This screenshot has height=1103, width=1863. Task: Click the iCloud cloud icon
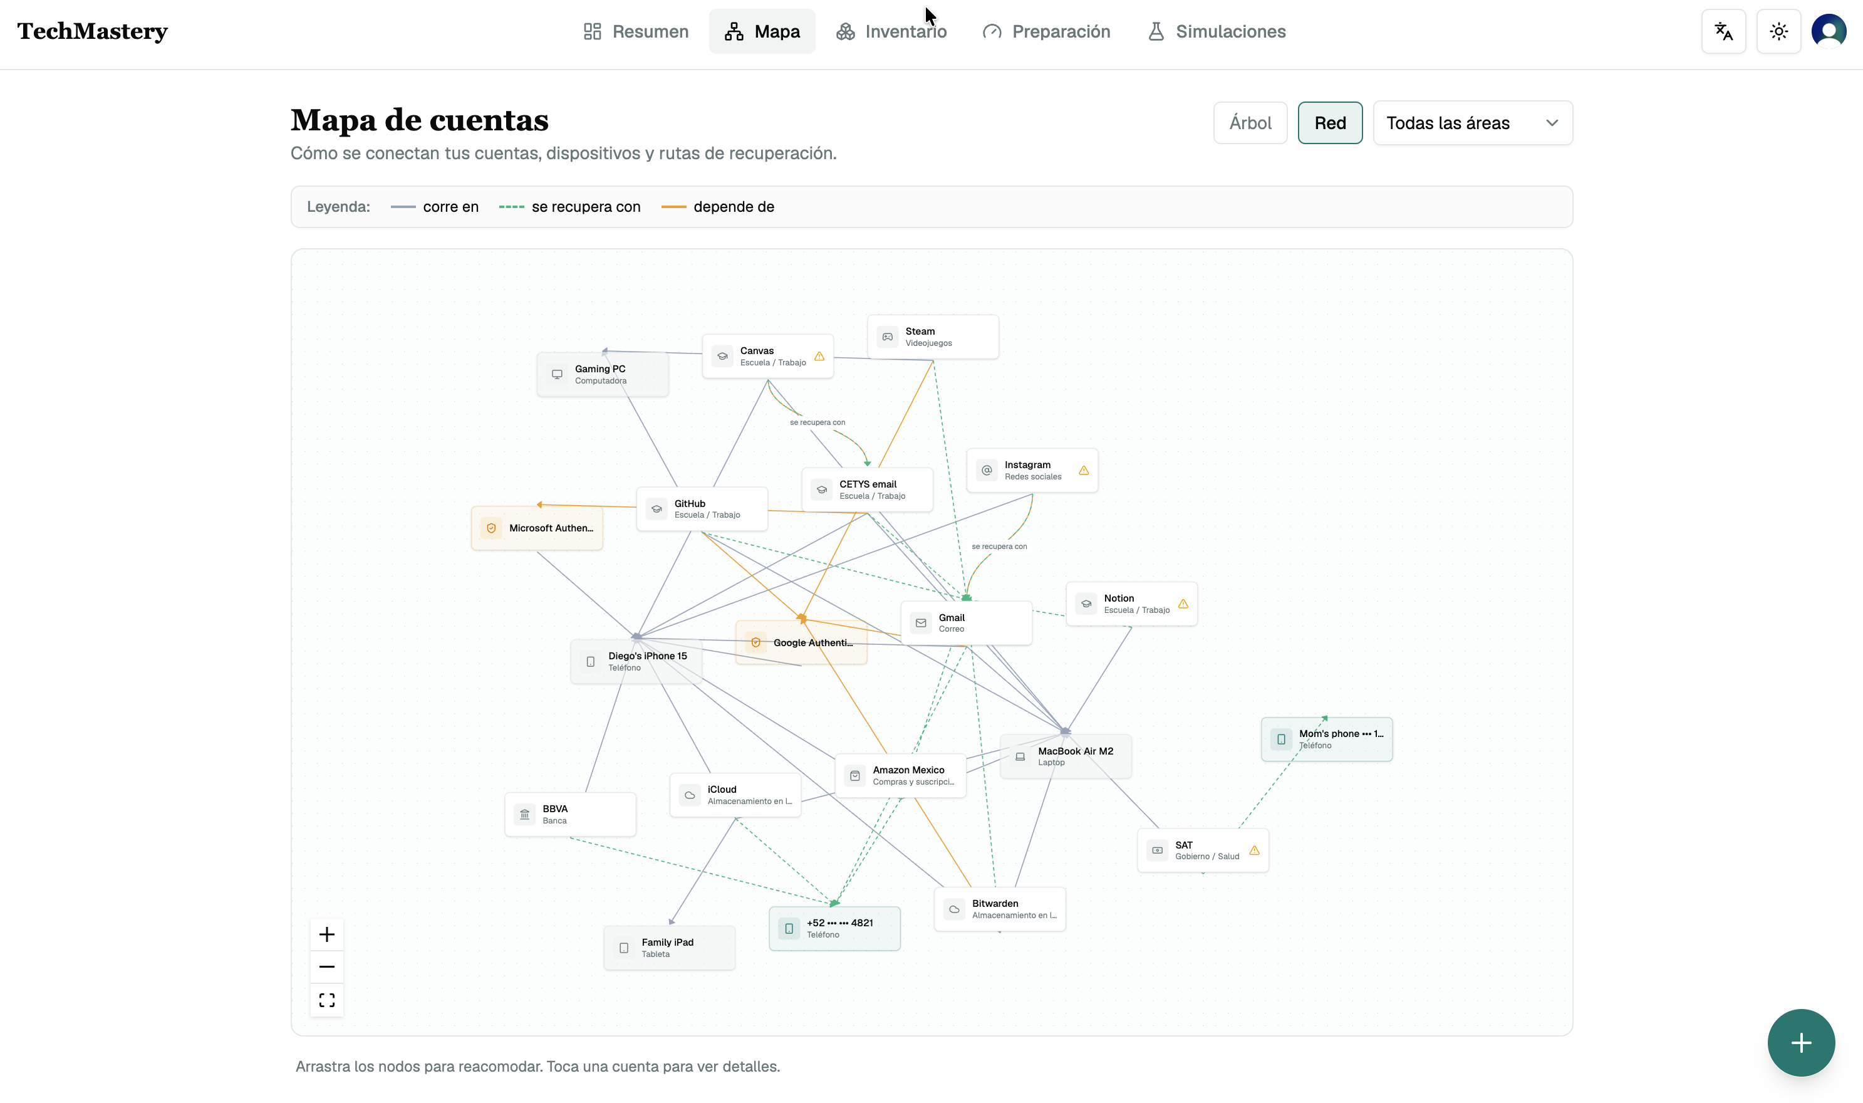pyautogui.click(x=690, y=795)
